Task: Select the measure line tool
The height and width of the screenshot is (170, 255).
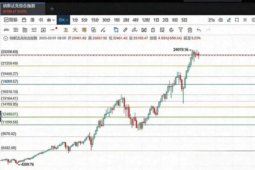Action: (x=6, y=30)
